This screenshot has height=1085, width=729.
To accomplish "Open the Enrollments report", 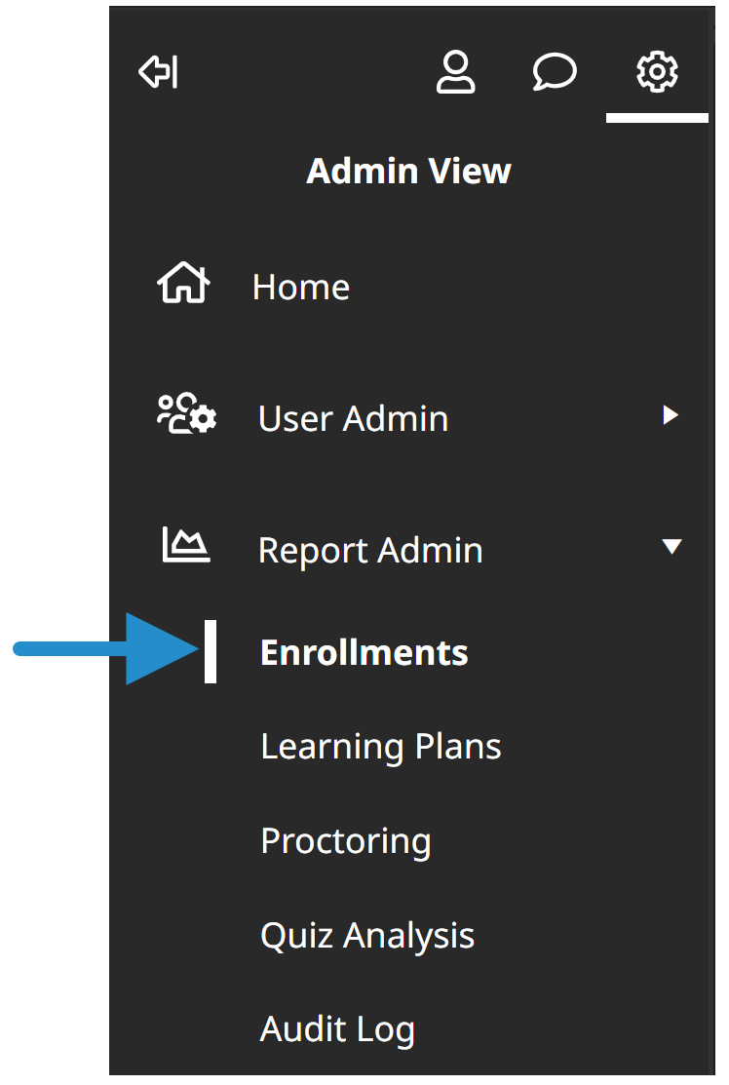I will point(364,652).
